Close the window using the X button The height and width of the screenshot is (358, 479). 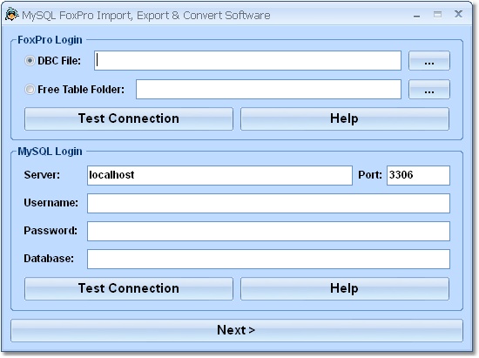coord(458,14)
